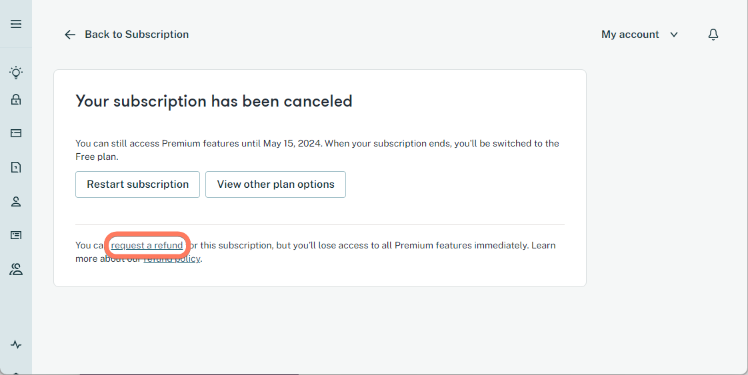Click the My account chevron arrow
This screenshot has width=748, height=375.
pos(674,35)
